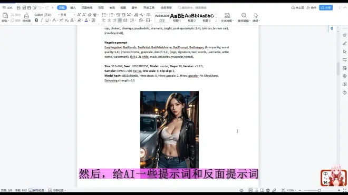Open the 文件 menu
348x195 pixels.
pyautogui.click(x=8, y=8)
